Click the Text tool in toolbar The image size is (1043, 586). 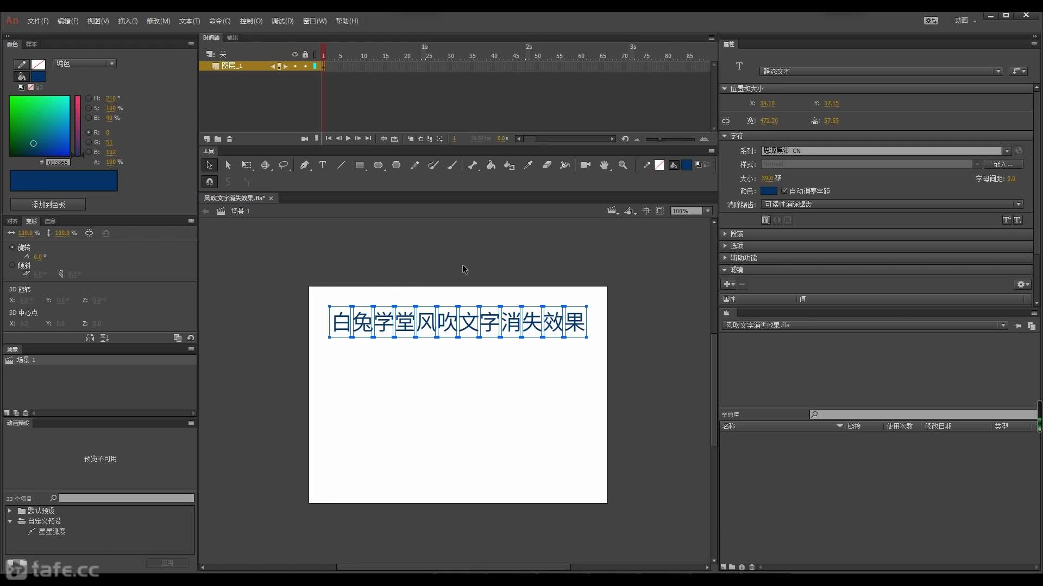pyautogui.click(x=322, y=164)
